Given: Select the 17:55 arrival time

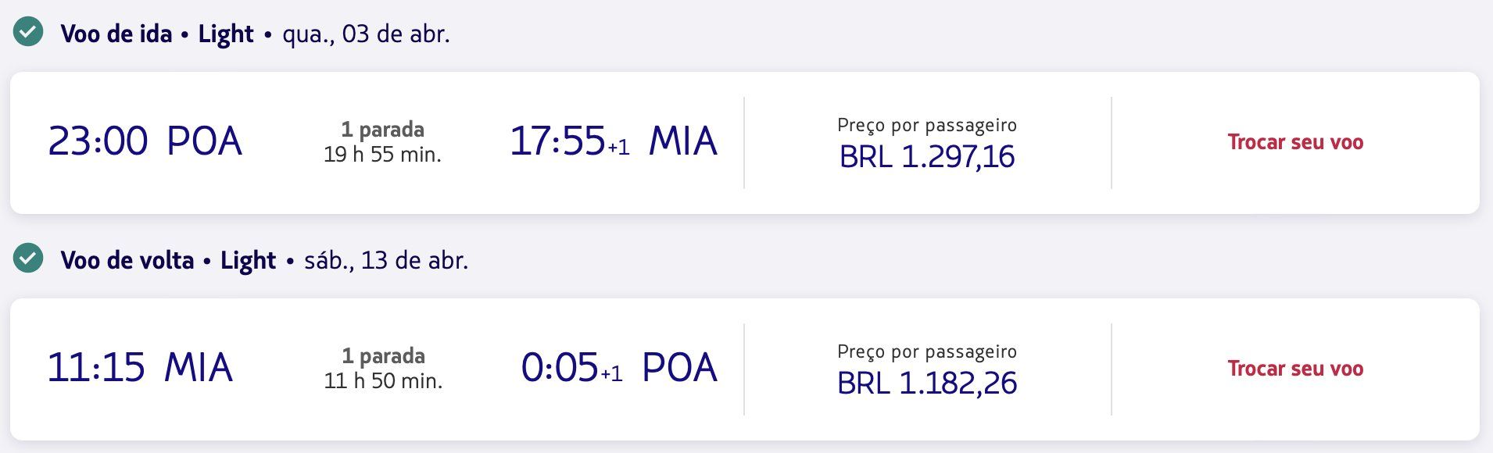Looking at the screenshot, I should click(558, 141).
